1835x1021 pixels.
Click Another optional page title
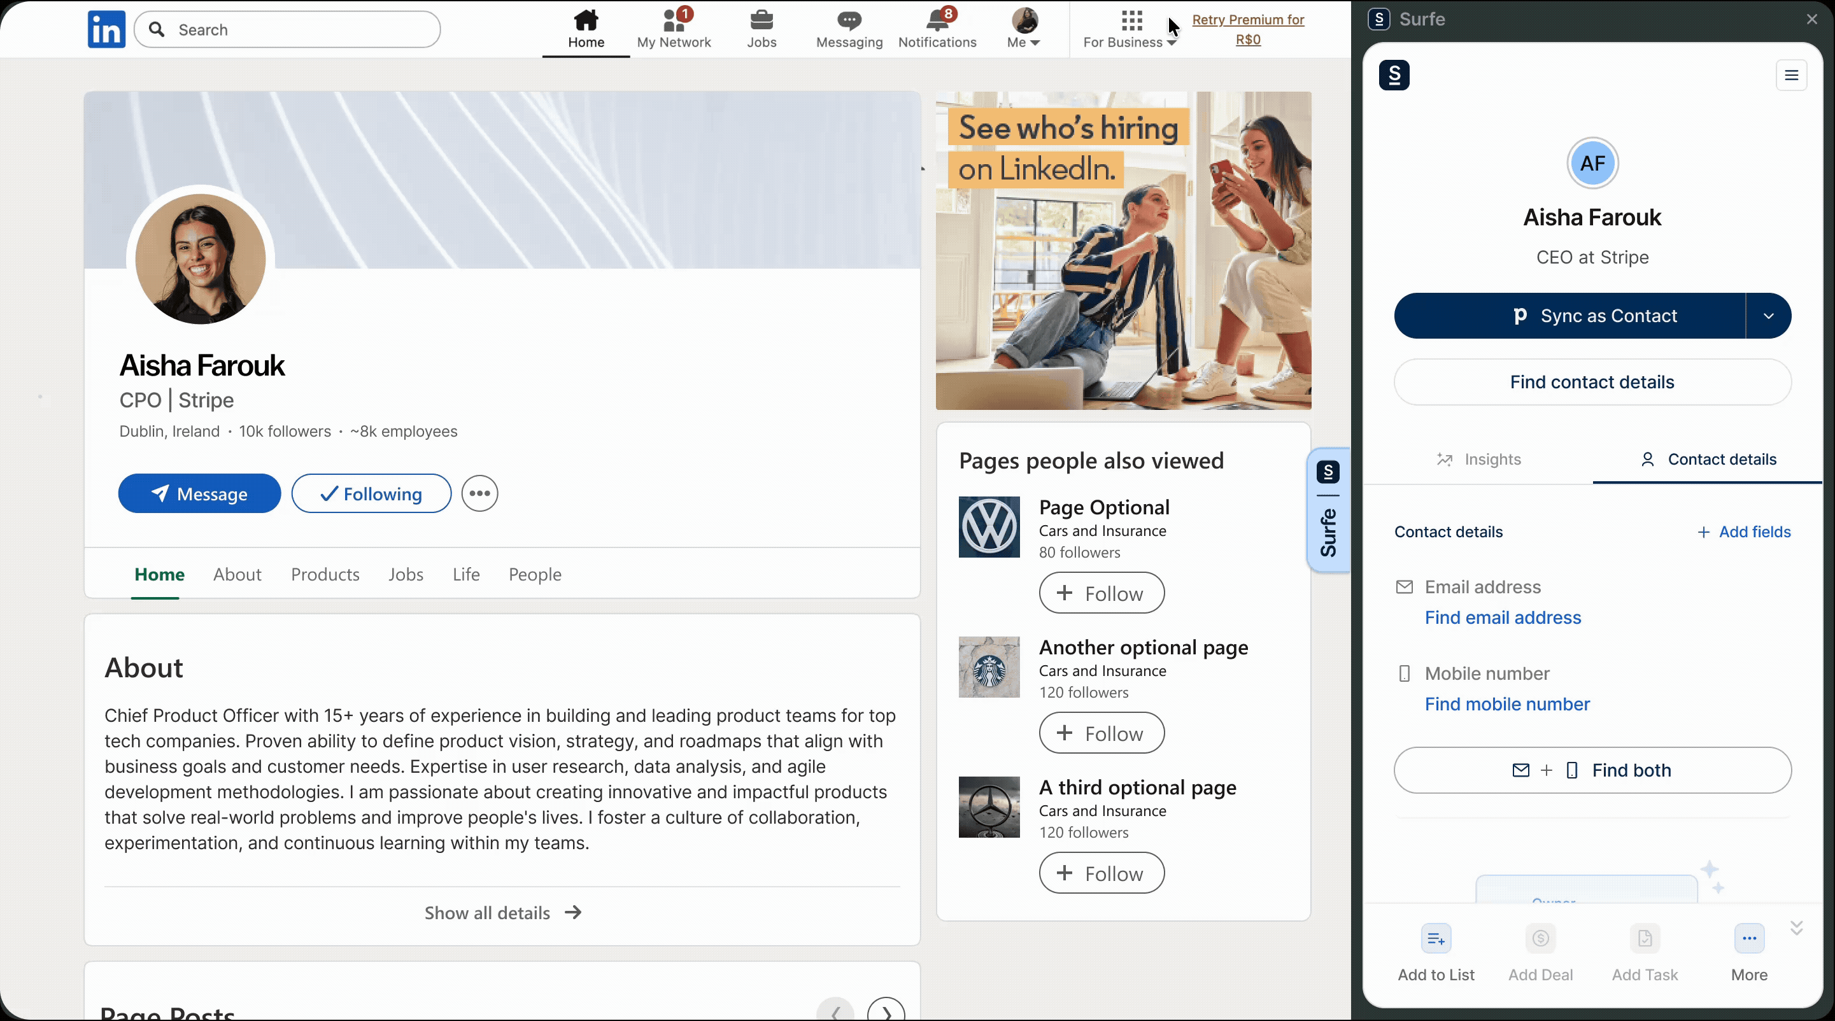click(1144, 648)
